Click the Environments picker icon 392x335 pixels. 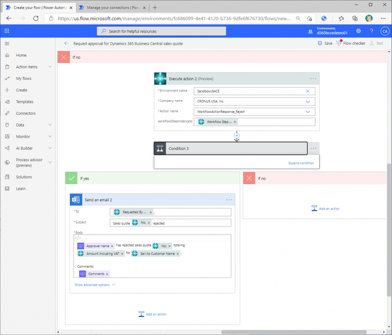[310, 31]
